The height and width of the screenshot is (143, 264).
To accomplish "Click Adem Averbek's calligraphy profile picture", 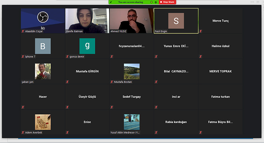I will coord(43,122).
